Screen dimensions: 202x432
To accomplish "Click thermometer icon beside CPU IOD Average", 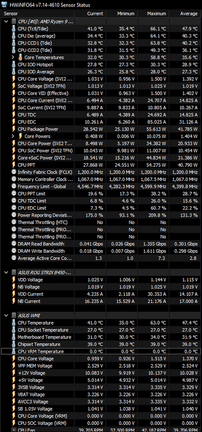I will point(14,72).
